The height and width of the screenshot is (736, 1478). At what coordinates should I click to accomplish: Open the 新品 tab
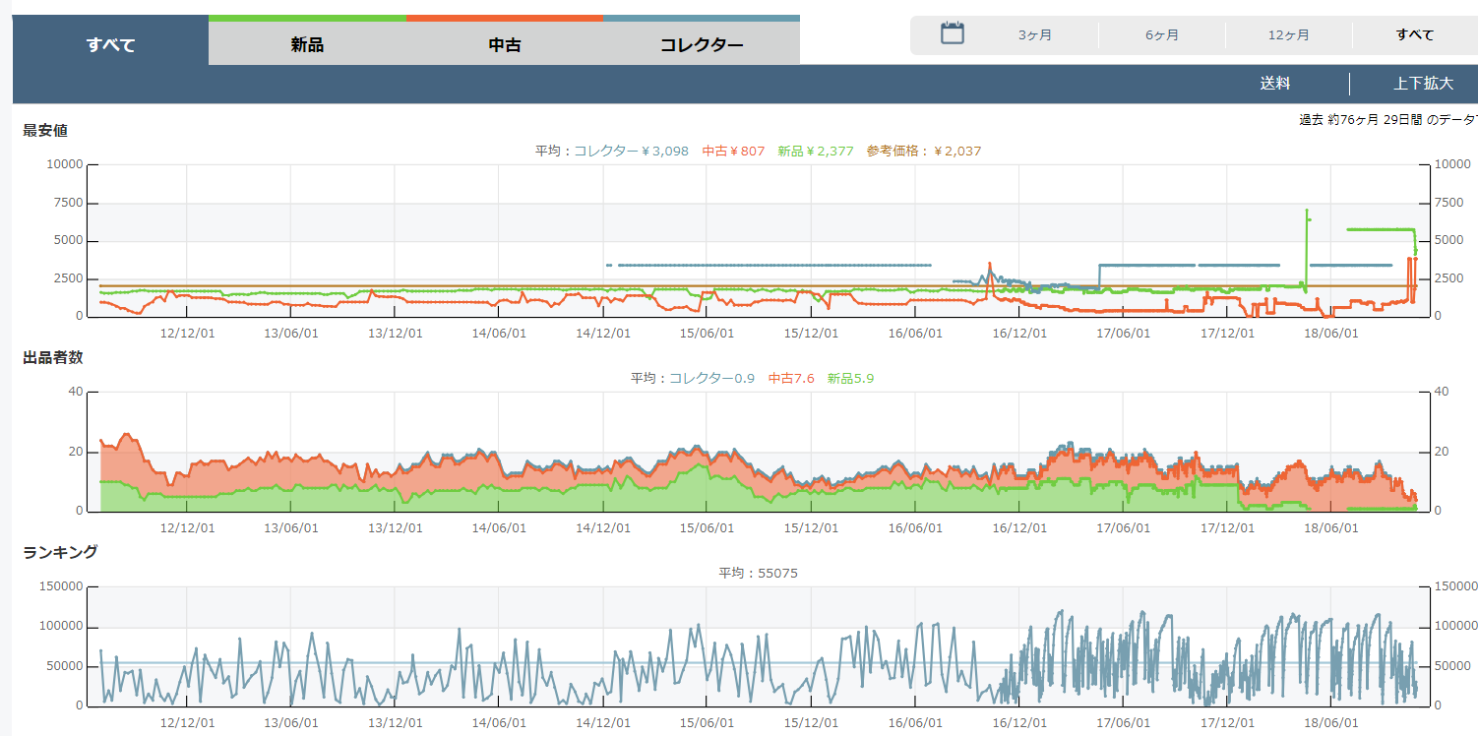tap(307, 44)
